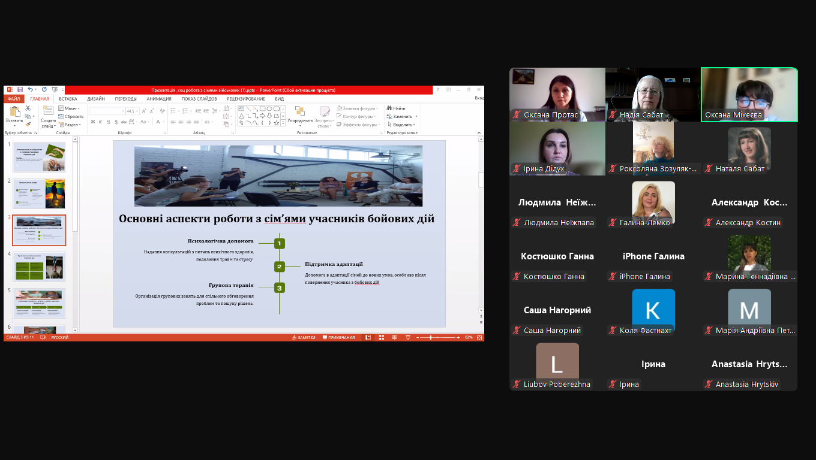Toggle Normal view button in status bar

click(368, 338)
